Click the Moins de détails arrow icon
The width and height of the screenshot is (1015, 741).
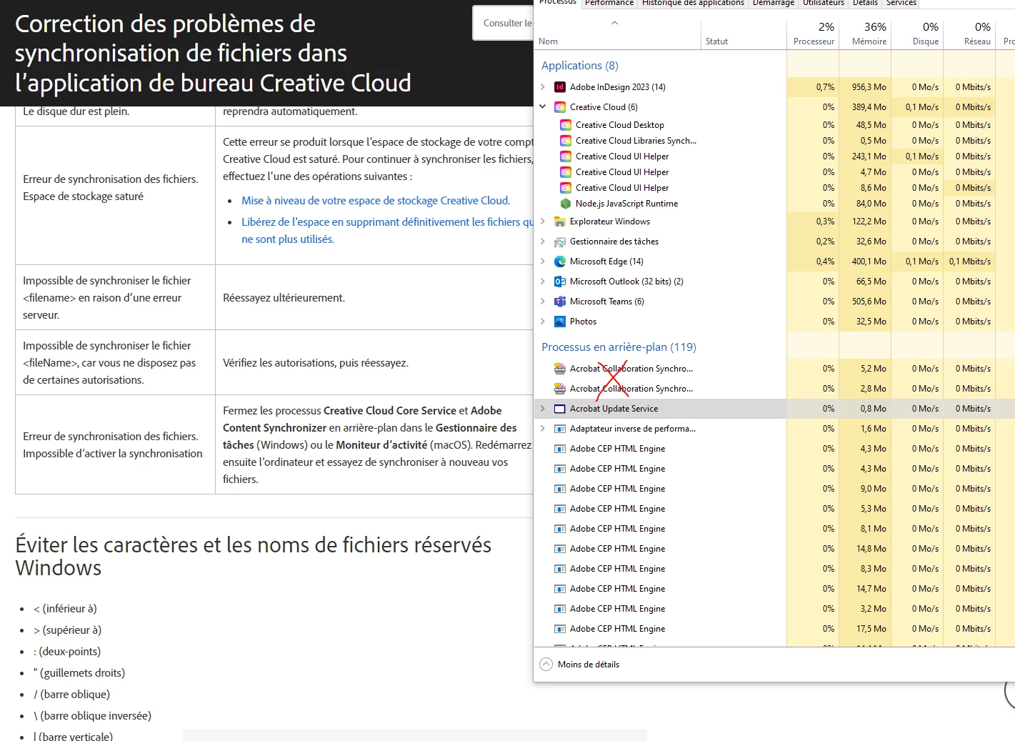click(x=546, y=665)
